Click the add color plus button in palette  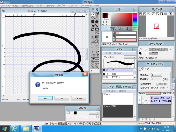point(68,113)
